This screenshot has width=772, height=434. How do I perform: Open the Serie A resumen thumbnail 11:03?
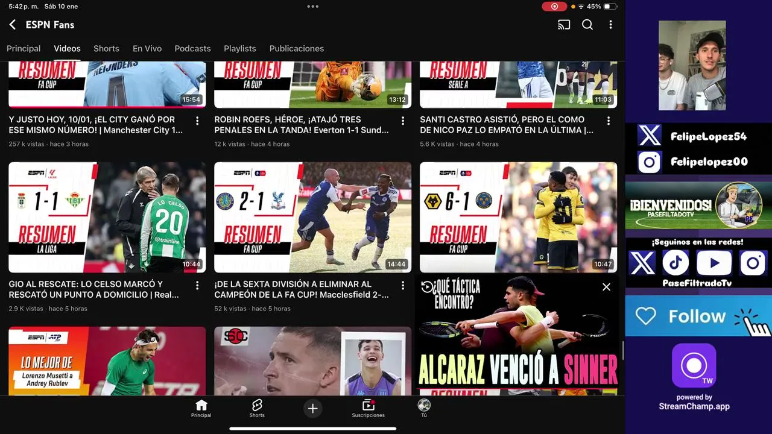click(518, 84)
